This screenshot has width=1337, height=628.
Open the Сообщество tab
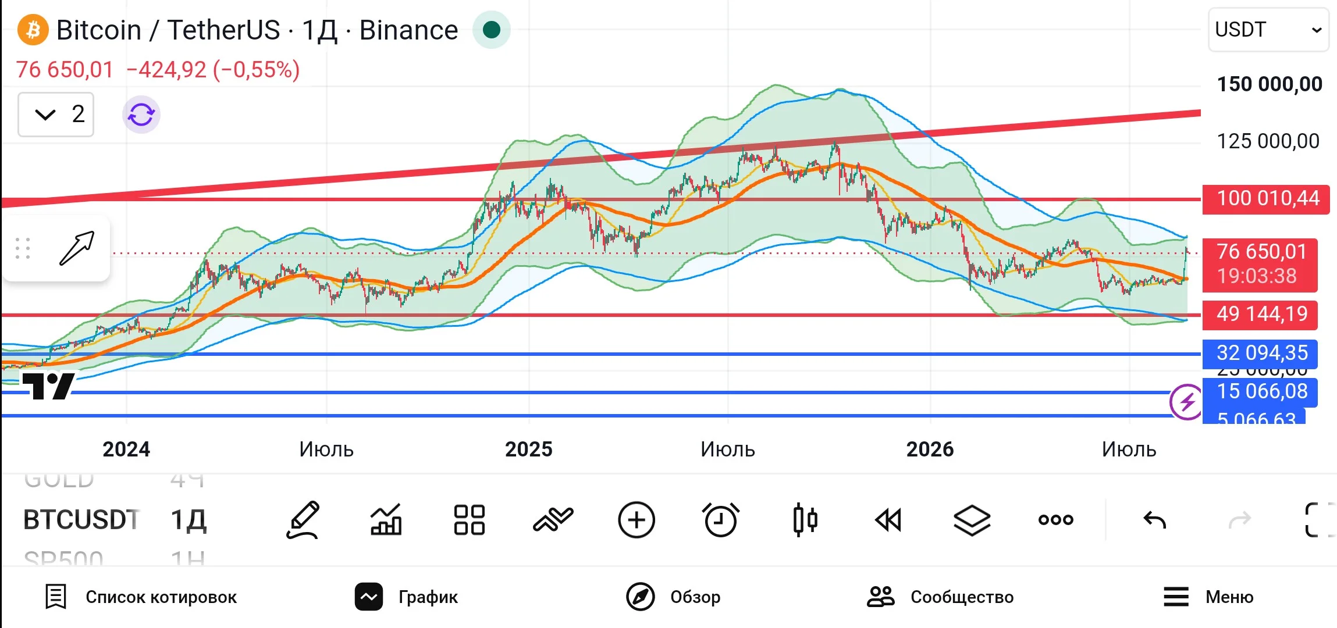click(x=940, y=597)
